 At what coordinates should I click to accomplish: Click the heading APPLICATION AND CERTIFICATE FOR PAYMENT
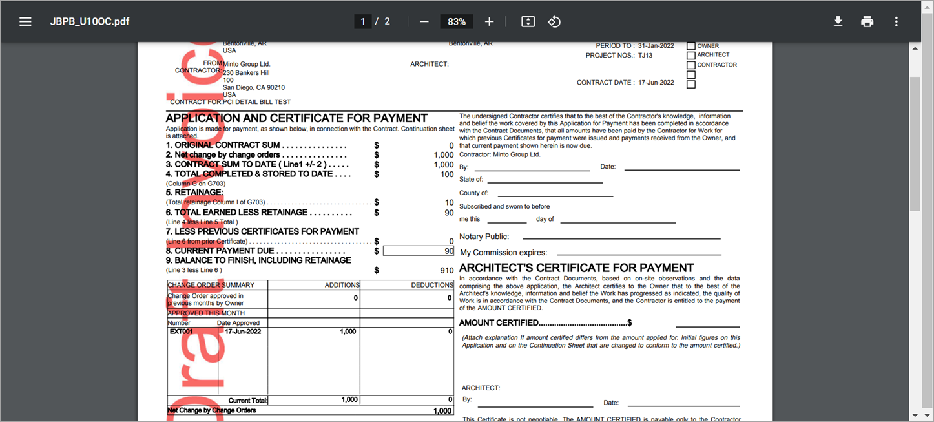296,118
